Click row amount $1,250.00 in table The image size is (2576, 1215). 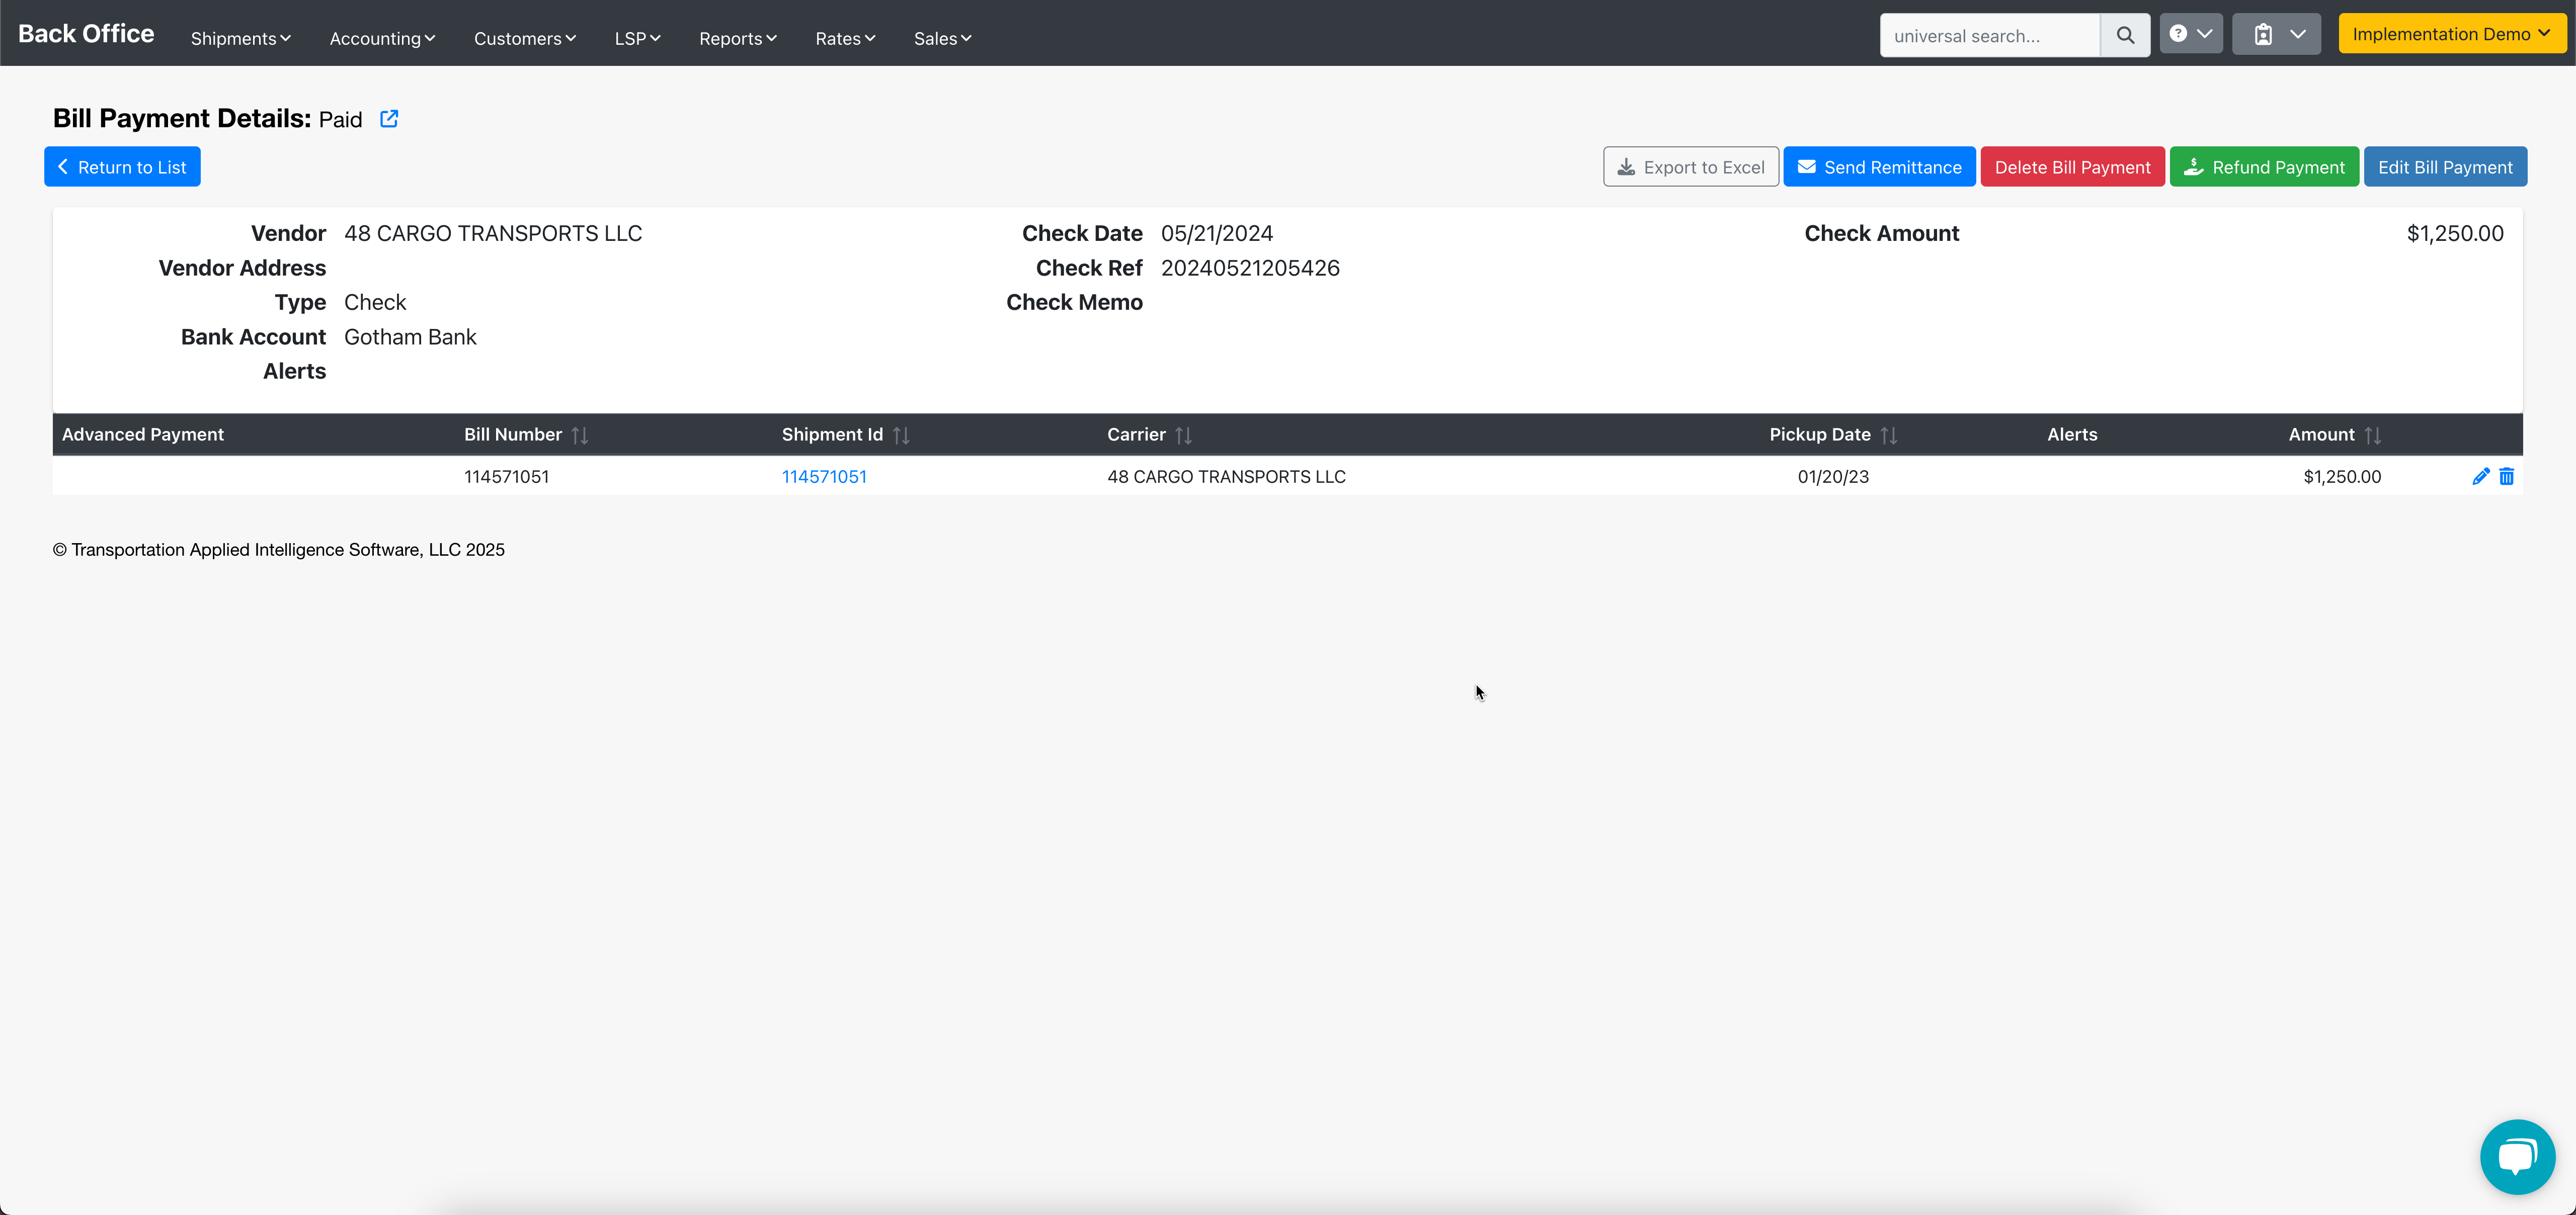(2342, 477)
